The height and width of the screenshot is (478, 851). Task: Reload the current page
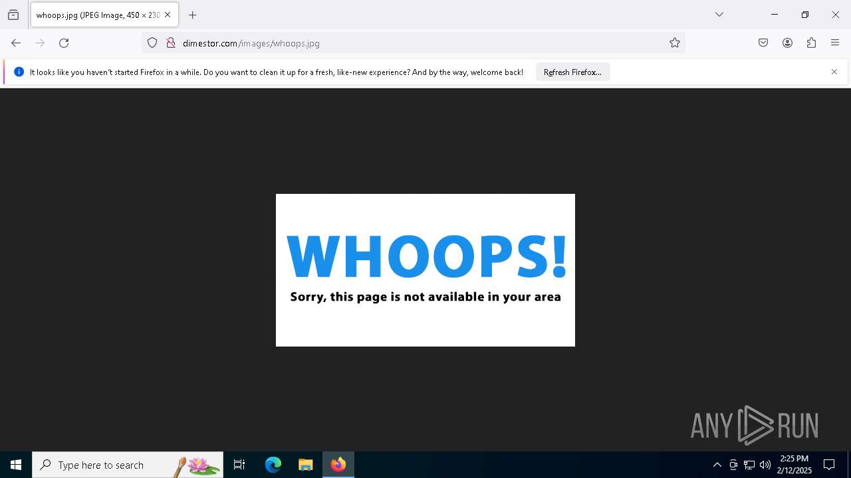click(x=64, y=43)
